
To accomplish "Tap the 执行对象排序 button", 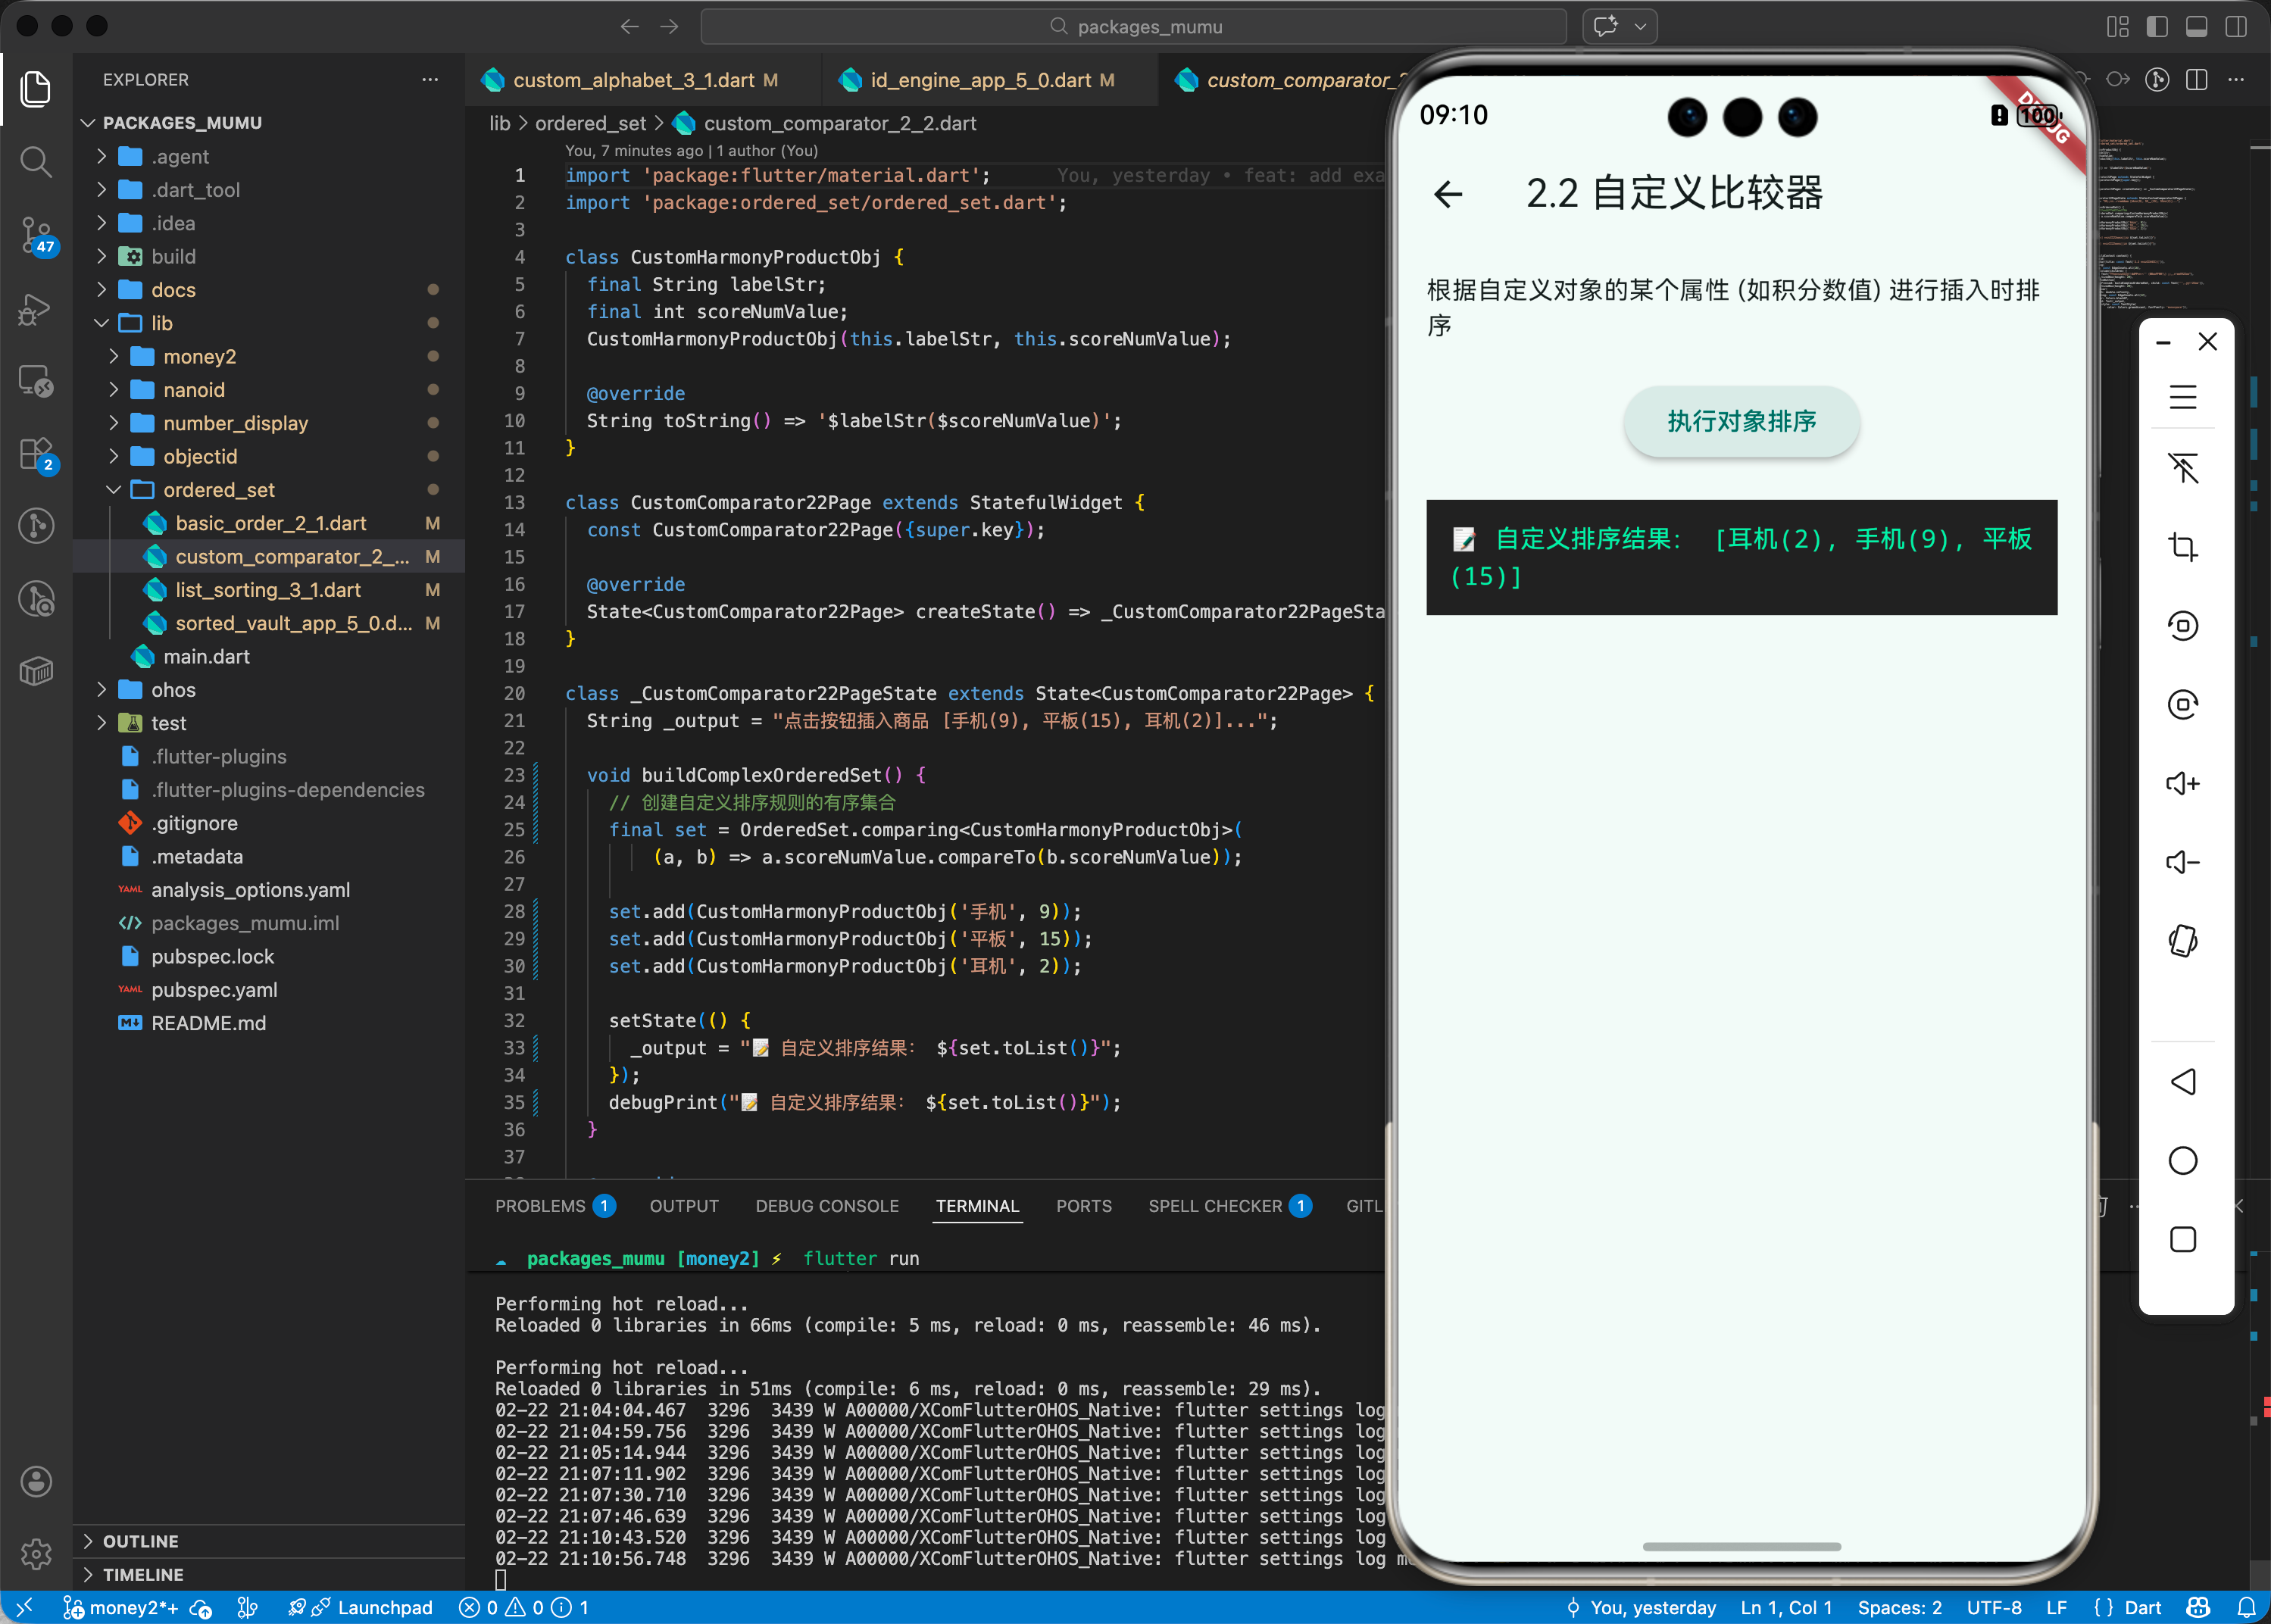I will point(1741,421).
